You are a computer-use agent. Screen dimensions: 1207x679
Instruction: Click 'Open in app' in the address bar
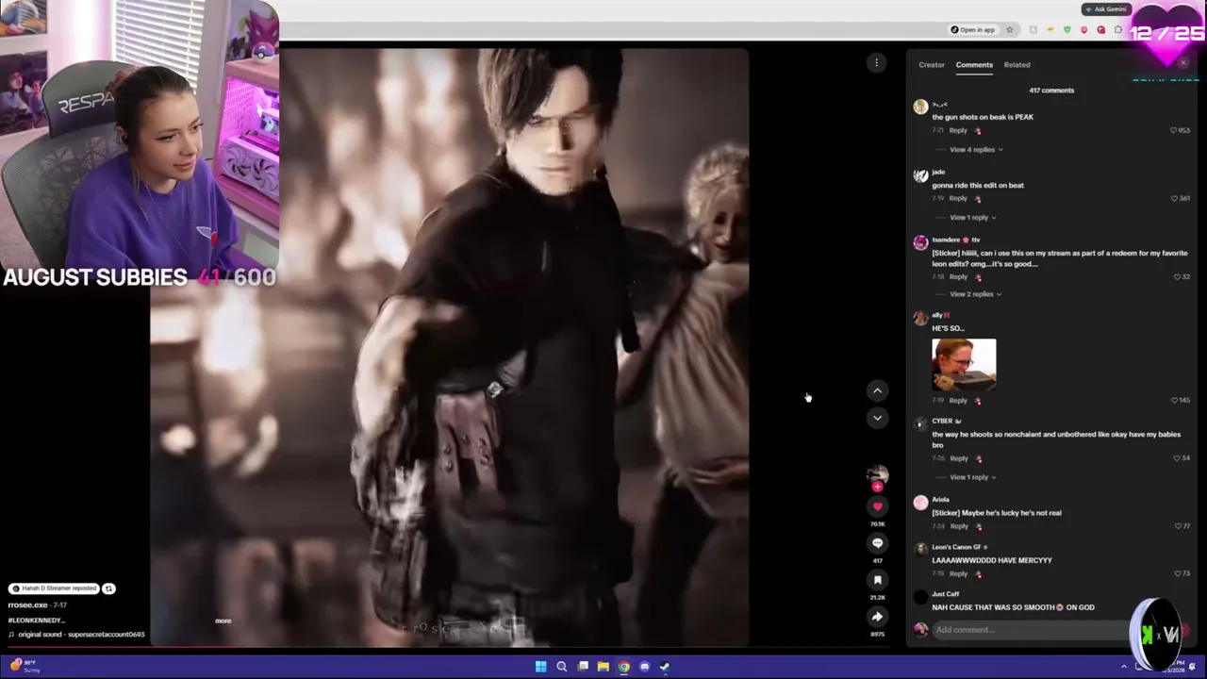click(x=972, y=30)
